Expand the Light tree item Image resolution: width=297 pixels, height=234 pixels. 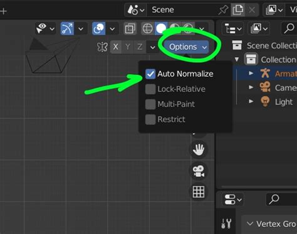coord(251,102)
